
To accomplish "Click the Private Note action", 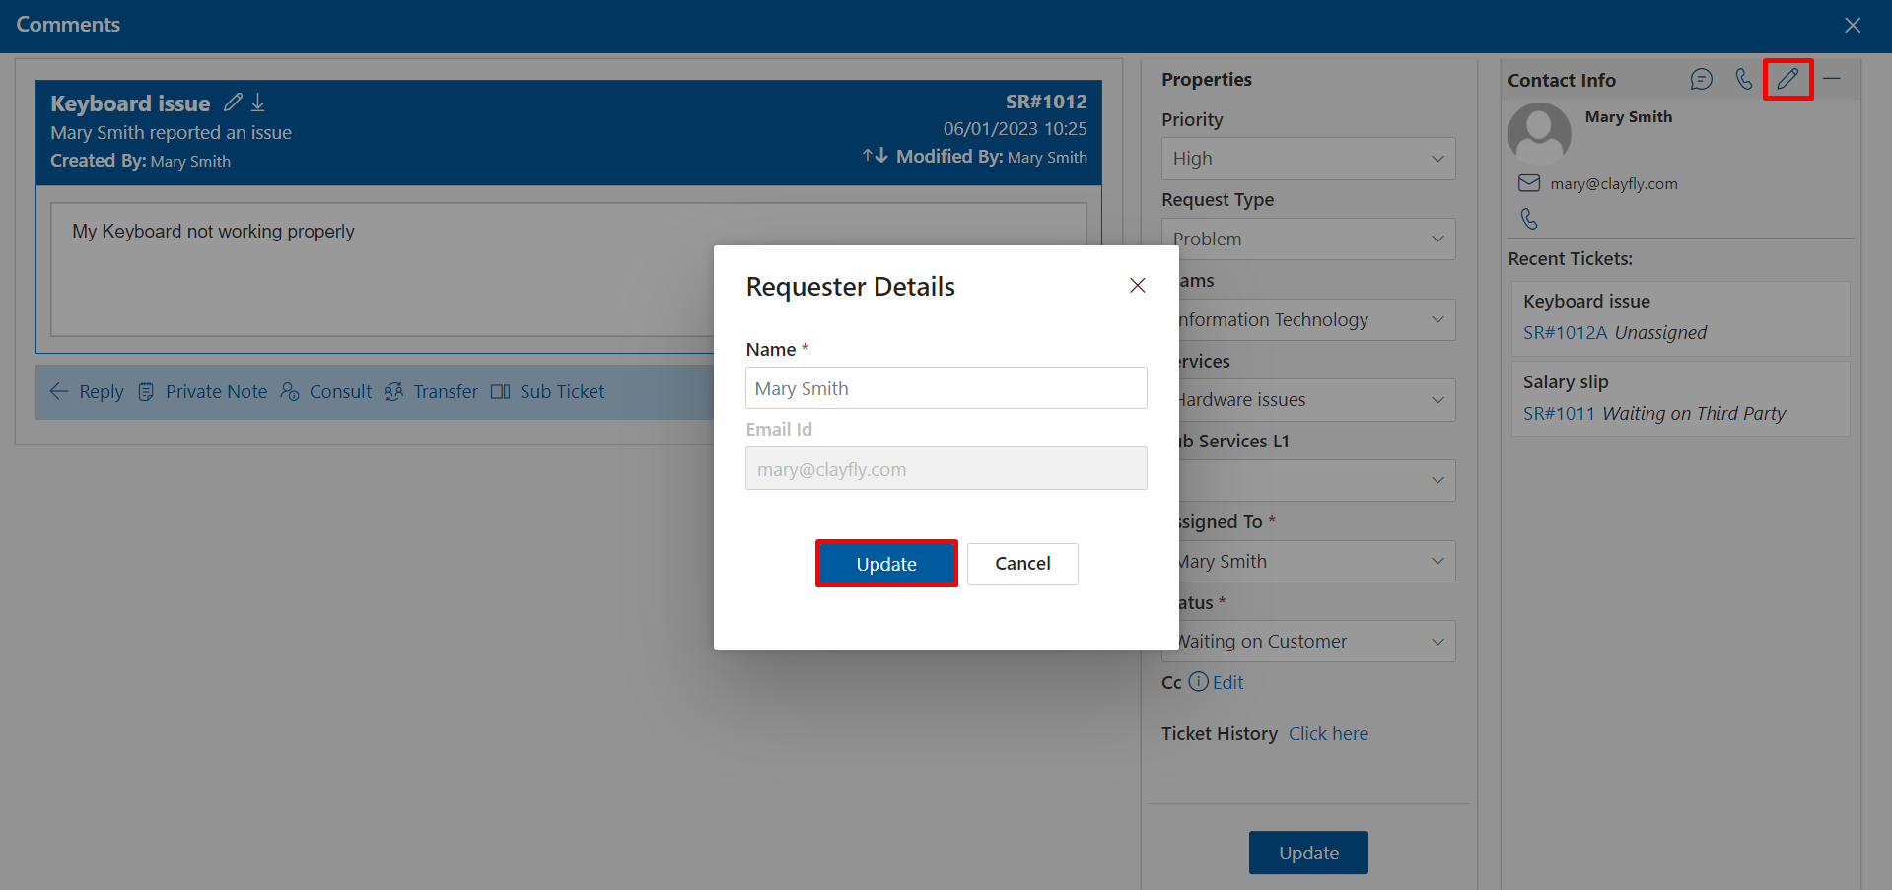I will pyautogui.click(x=203, y=391).
